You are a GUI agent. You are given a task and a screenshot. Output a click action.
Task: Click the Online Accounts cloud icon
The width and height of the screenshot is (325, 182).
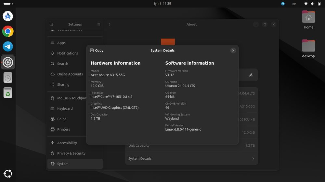52,74
